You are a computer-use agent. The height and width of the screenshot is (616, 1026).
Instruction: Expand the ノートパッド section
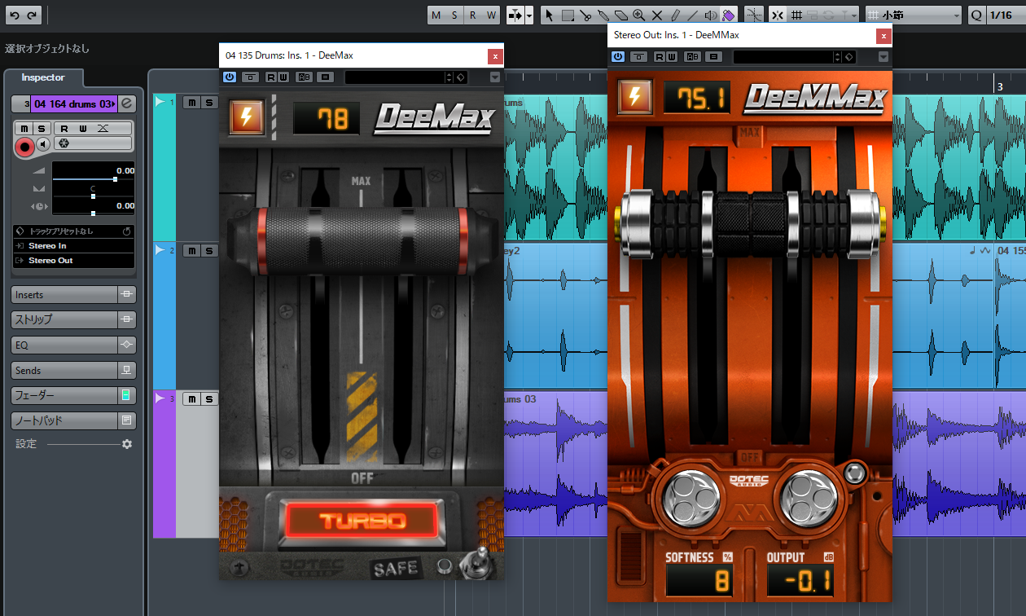64,421
